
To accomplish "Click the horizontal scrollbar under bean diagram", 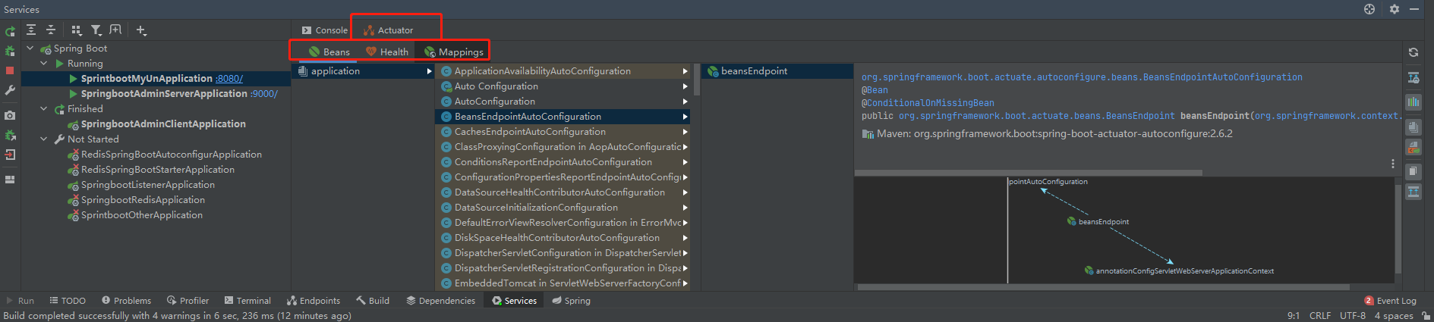I will point(1101,287).
